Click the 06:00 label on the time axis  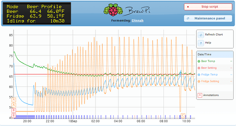141,121
